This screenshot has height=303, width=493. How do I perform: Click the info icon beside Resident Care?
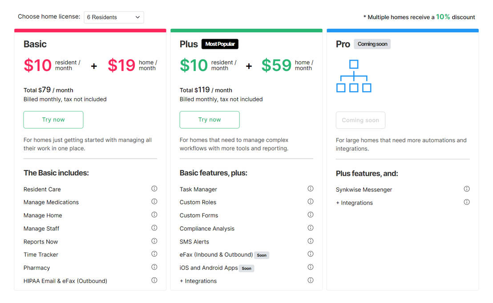[x=154, y=188]
